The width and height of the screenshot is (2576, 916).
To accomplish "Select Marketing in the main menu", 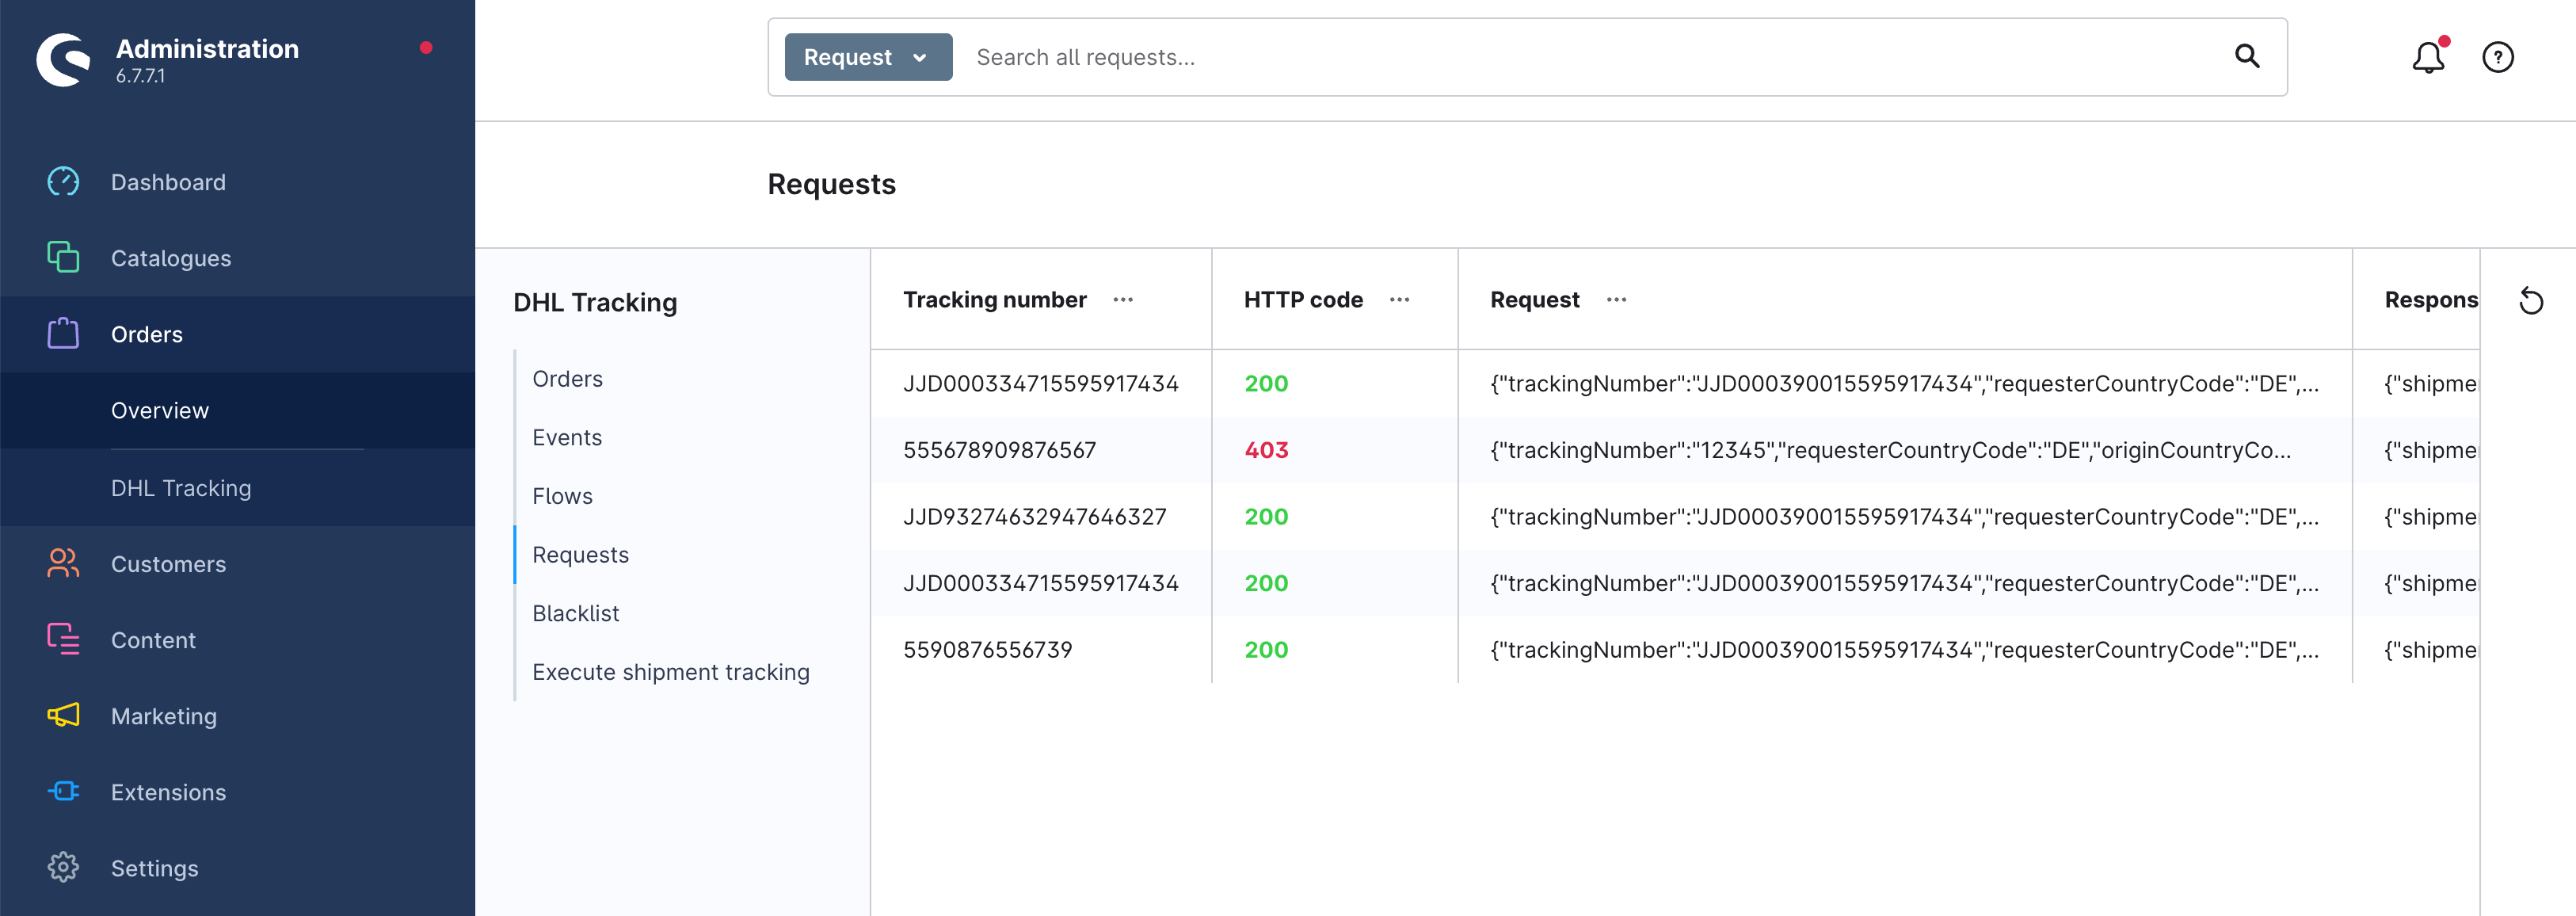I will pyautogui.click(x=164, y=716).
